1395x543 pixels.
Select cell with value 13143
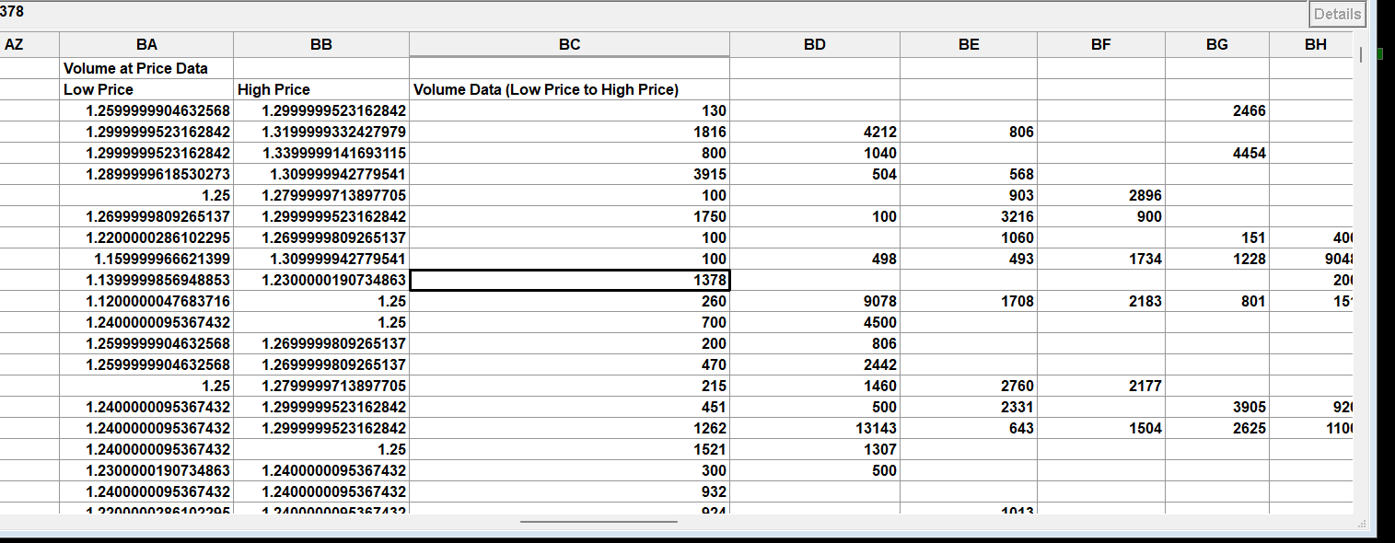[815, 428]
